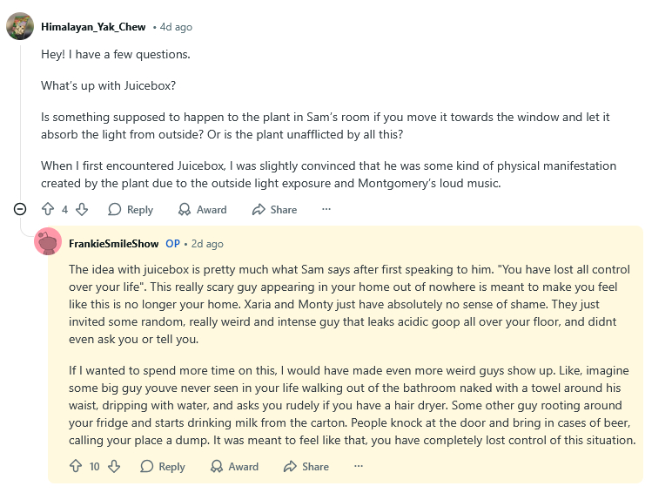Image resolution: width=672 pixels, height=493 pixels.
Task: Click the OP badge next to FrankieSmileShow
Action: pos(172,244)
